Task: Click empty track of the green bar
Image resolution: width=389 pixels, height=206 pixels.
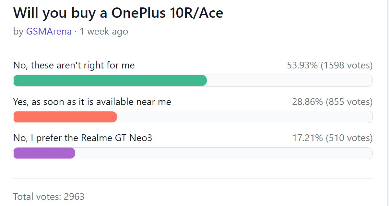Action: 290,80
